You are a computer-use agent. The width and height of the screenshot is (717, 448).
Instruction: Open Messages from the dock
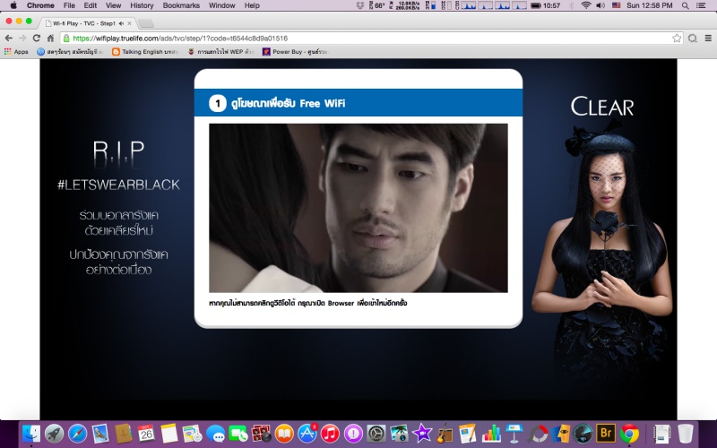pyautogui.click(x=215, y=434)
